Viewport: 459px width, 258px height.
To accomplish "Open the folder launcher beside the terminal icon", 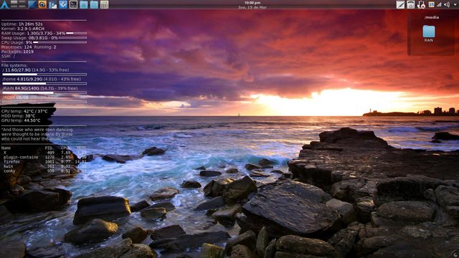I will pos(84,4).
